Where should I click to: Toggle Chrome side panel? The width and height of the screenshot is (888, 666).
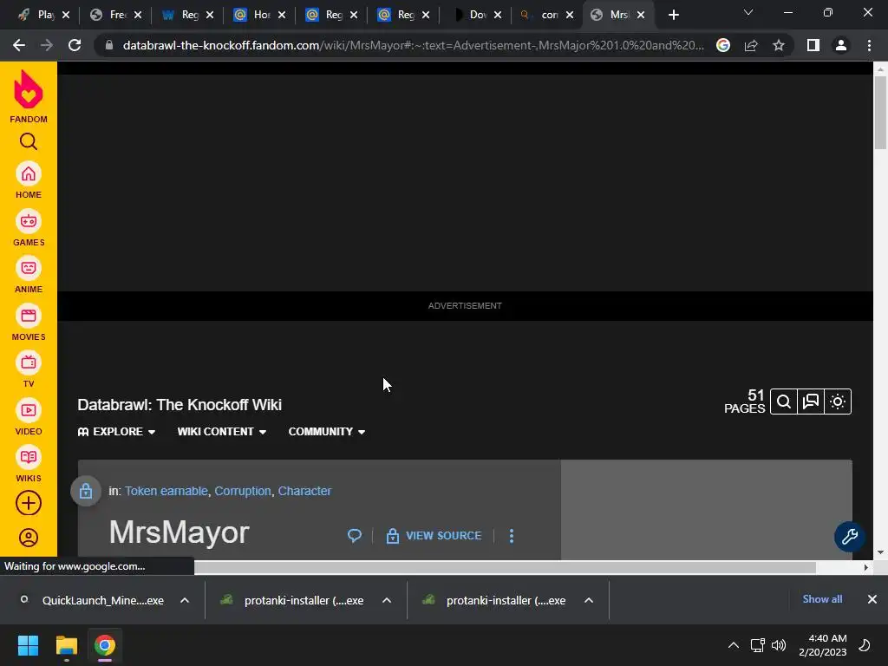point(813,45)
